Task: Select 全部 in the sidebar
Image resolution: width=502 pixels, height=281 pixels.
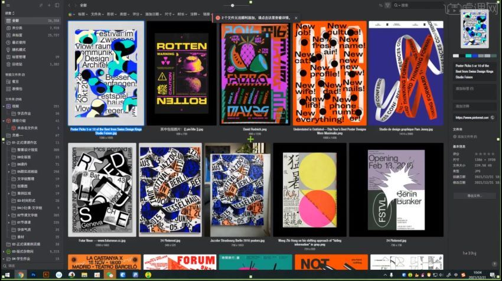Action: pos(32,21)
